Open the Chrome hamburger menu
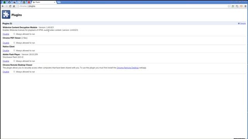This screenshot has height=139, width=248. tap(245, 6)
